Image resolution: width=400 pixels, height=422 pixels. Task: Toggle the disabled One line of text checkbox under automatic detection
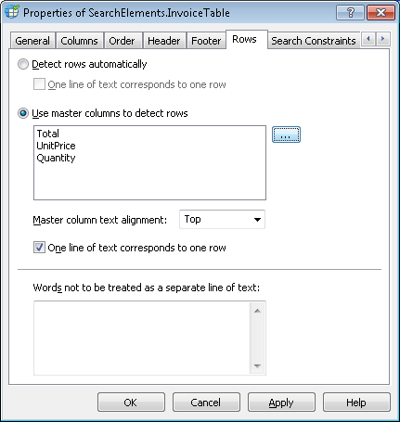click(39, 84)
